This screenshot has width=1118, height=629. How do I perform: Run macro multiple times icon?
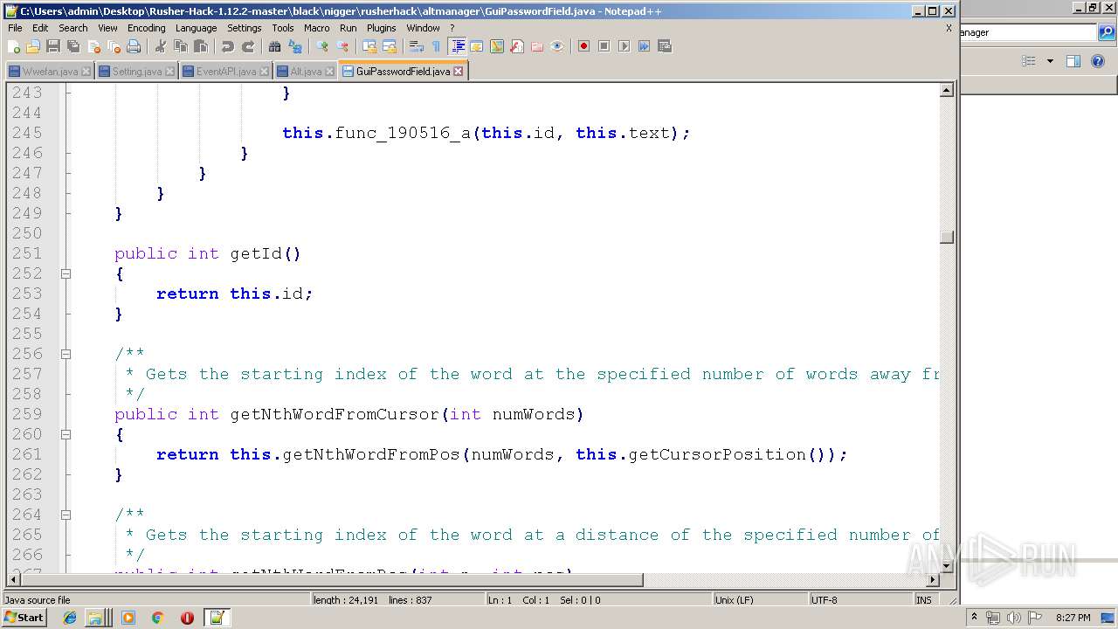[645, 46]
